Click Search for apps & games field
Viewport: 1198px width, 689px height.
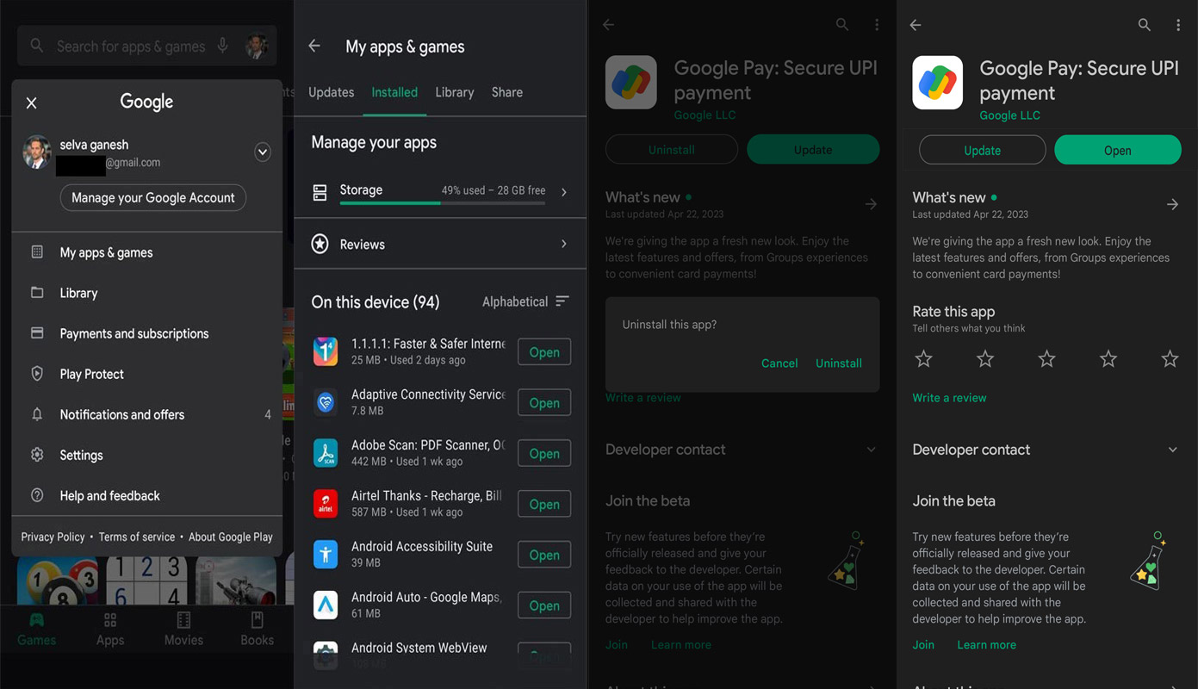click(146, 46)
